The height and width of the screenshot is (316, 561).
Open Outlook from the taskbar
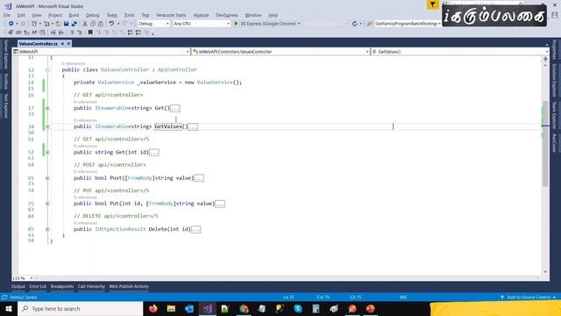189,309
